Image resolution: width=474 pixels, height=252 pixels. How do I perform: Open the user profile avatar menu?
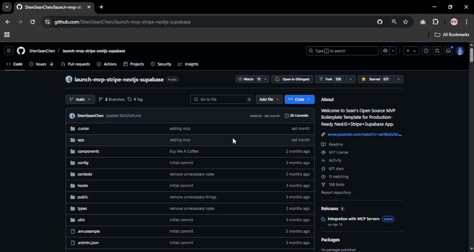(460, 51)
